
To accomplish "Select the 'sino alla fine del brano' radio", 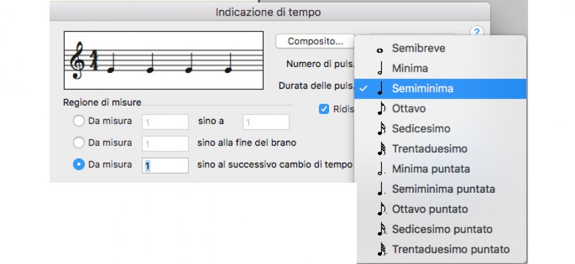I will tap(78, 143).
